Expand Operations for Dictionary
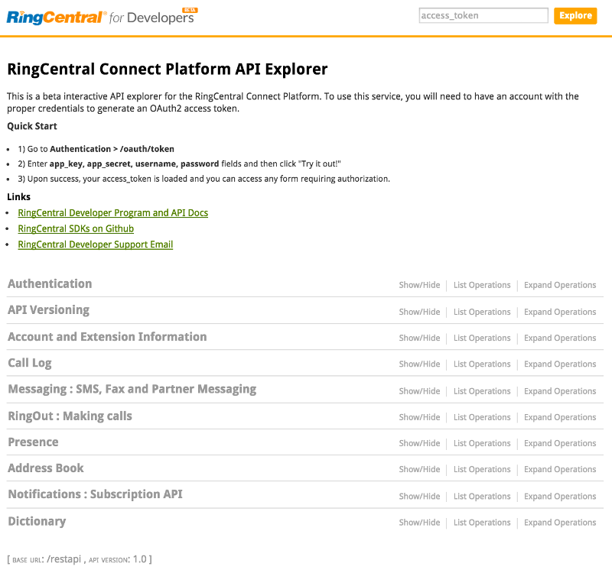The height and width of the screenshot is (573, 612). [x=560, y=523]
